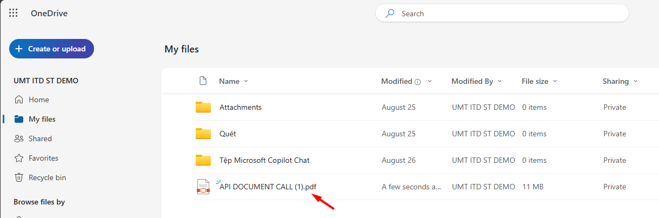Click the file type column header icon
Viewport: 659px width, 218px height.
point(203,81)
